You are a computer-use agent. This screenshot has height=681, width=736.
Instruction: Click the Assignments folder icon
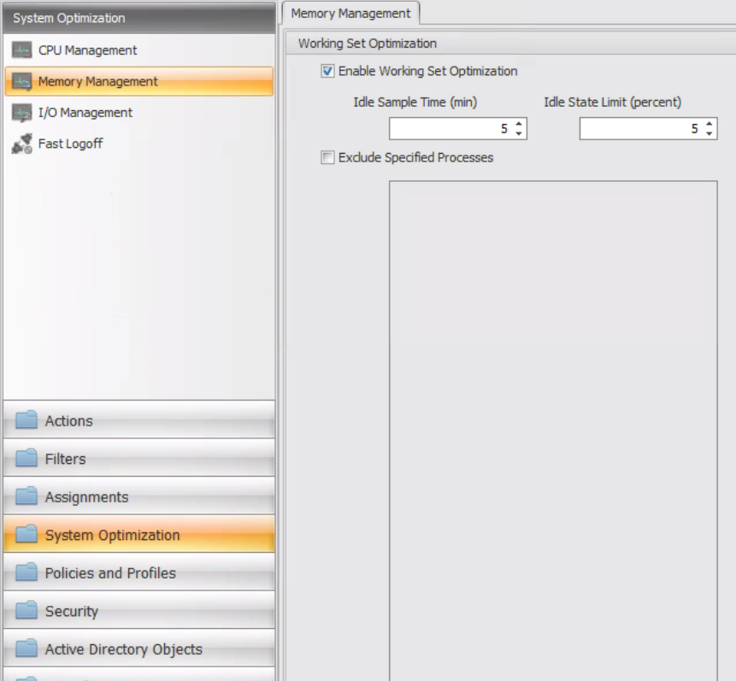(x=26, y=496)
